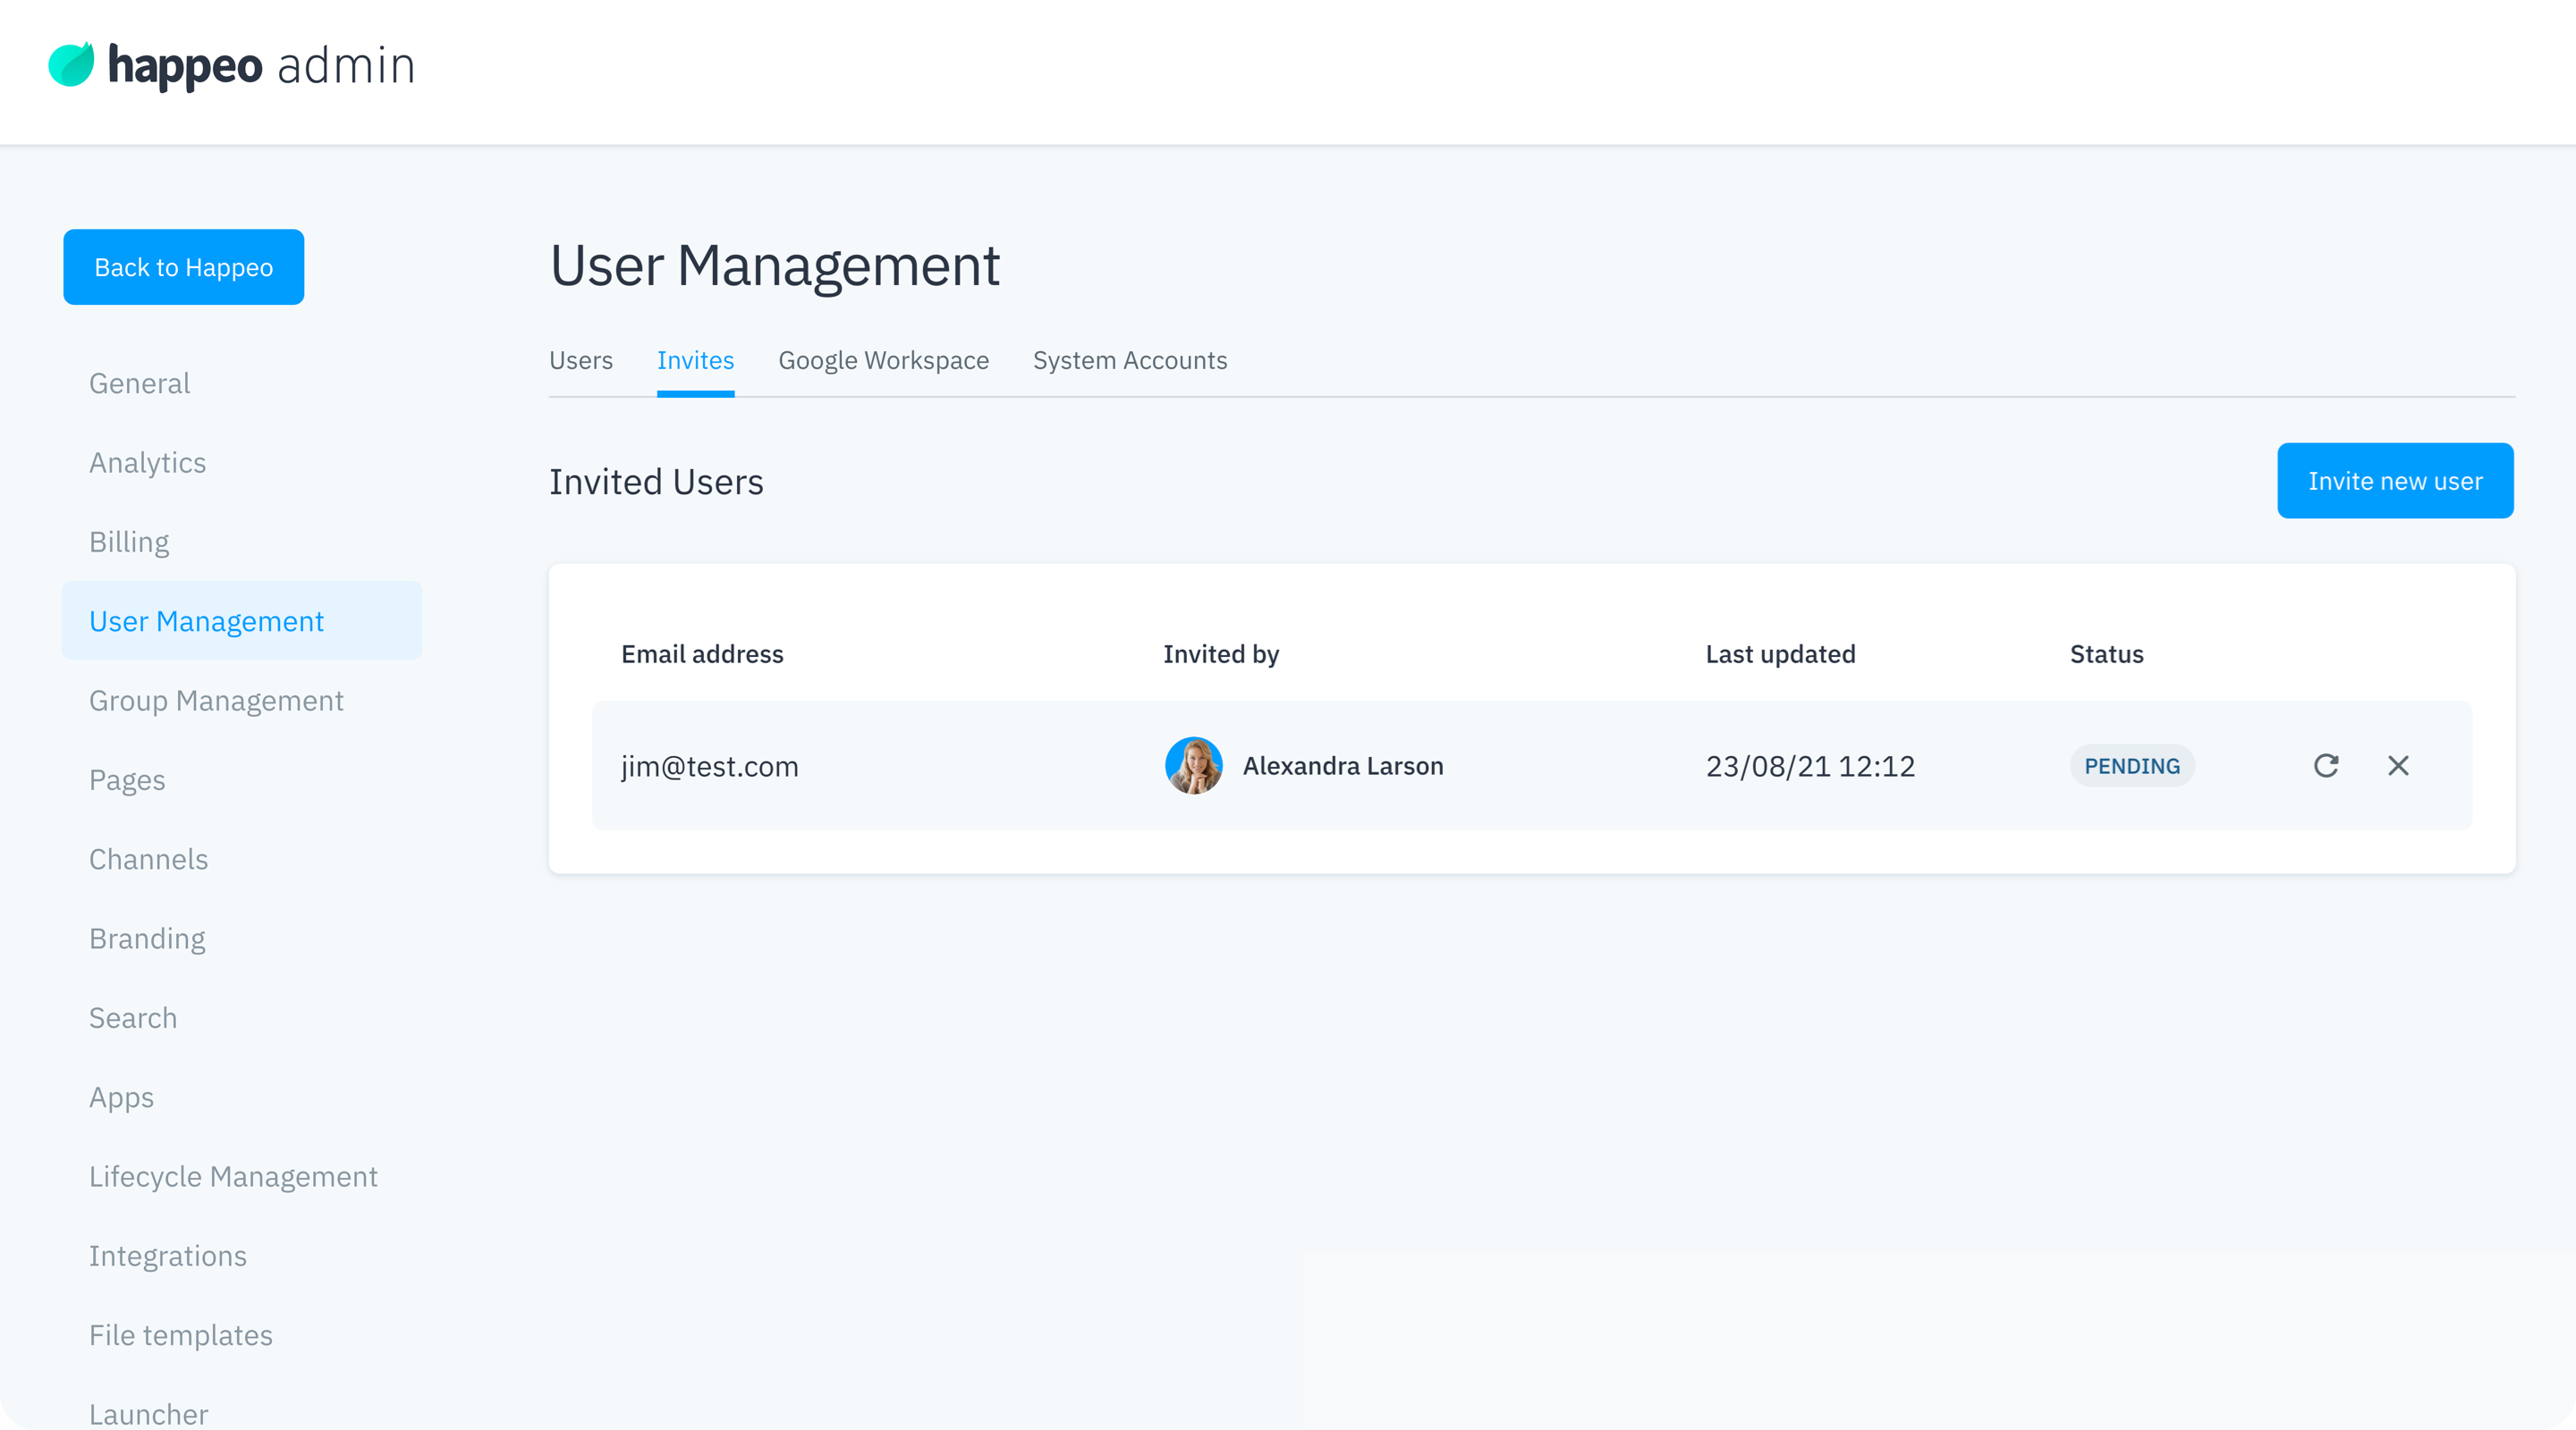Click the Back to Happeo button
Image resolution: width=2576 pixels, height=1430 pixels.
pyautogui.click(x=184, y=267)
